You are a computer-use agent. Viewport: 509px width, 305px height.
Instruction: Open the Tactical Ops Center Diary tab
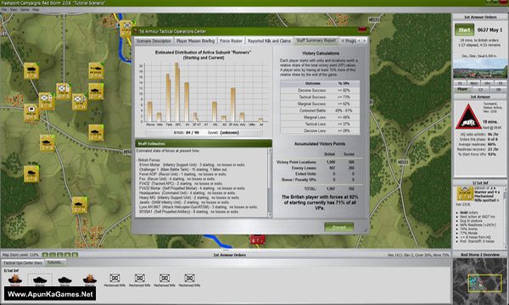coord(23,263)
